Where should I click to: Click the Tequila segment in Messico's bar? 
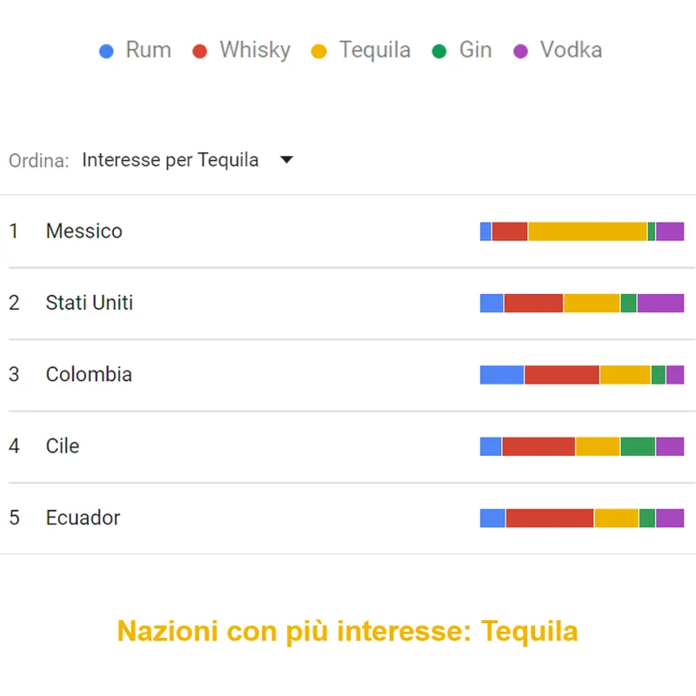(587, 231)
